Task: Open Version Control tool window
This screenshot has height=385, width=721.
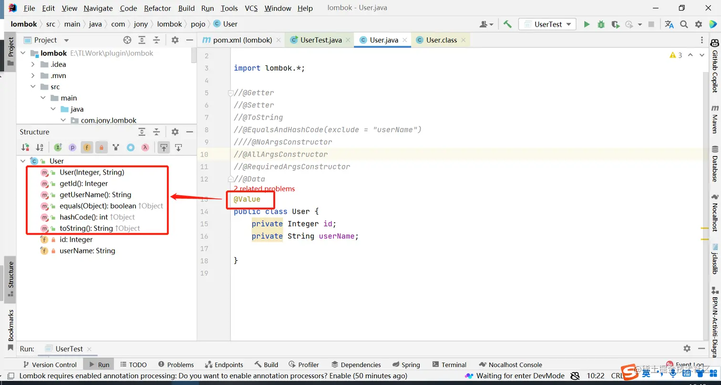Action: point(49,365)
